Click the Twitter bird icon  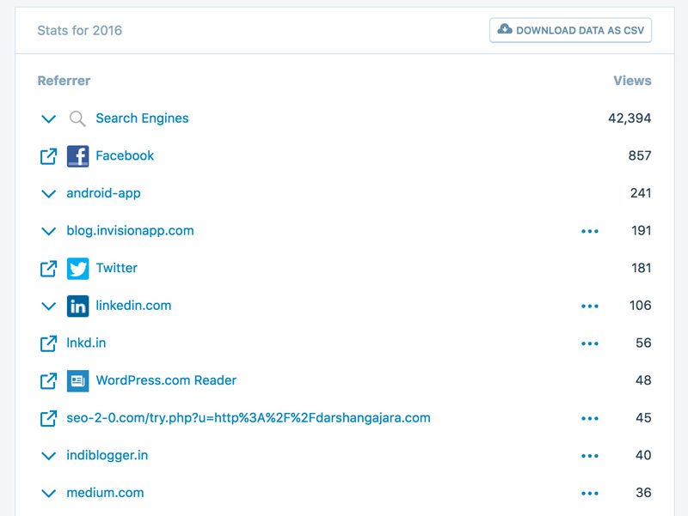77,269
